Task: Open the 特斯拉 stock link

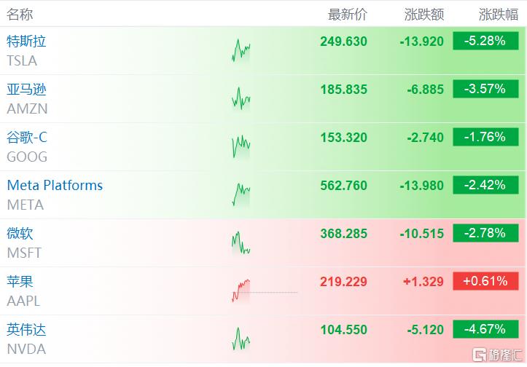Action: click(26, 42)
